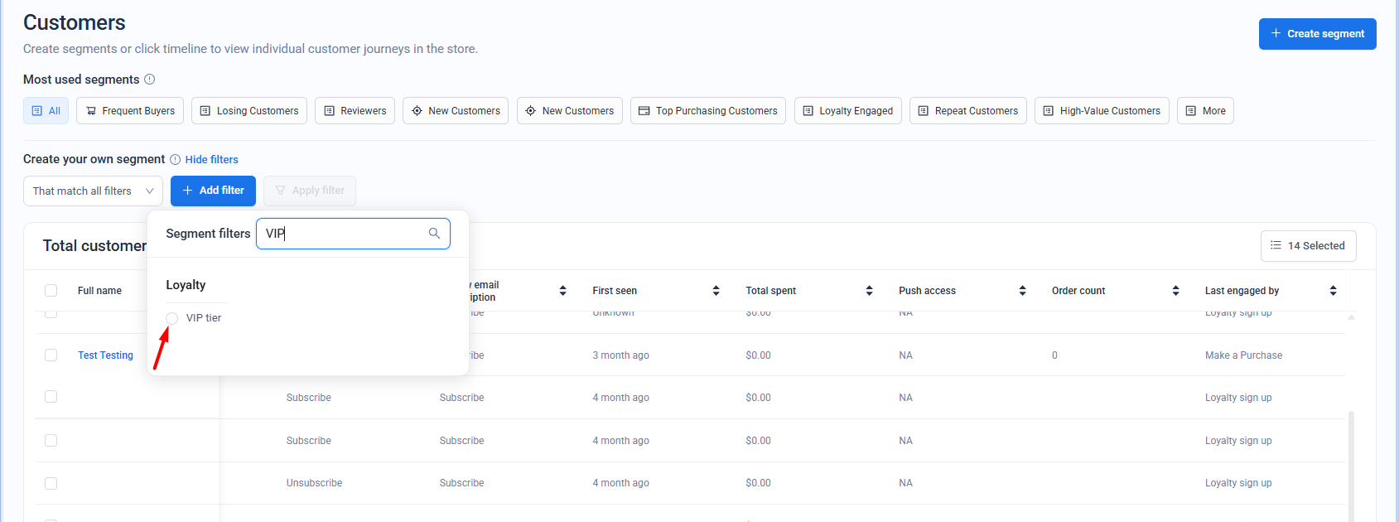Click info icon beside Most used segments
Viewport: 1399px width, 522px height.
click(150, 80)
